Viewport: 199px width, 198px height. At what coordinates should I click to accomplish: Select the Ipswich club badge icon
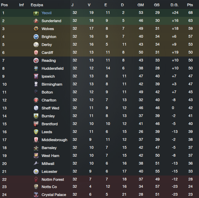36,76
